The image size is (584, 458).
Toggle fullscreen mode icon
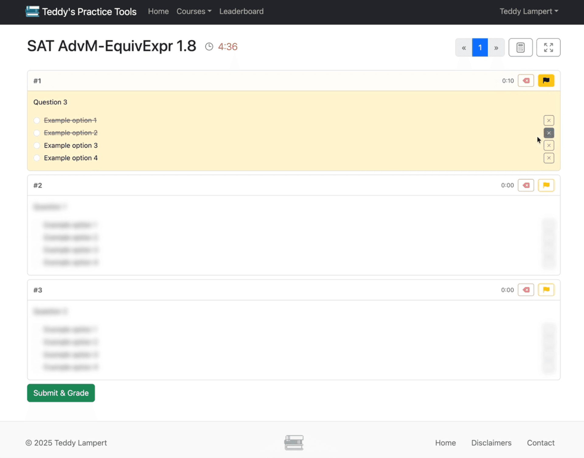(548, 47)
